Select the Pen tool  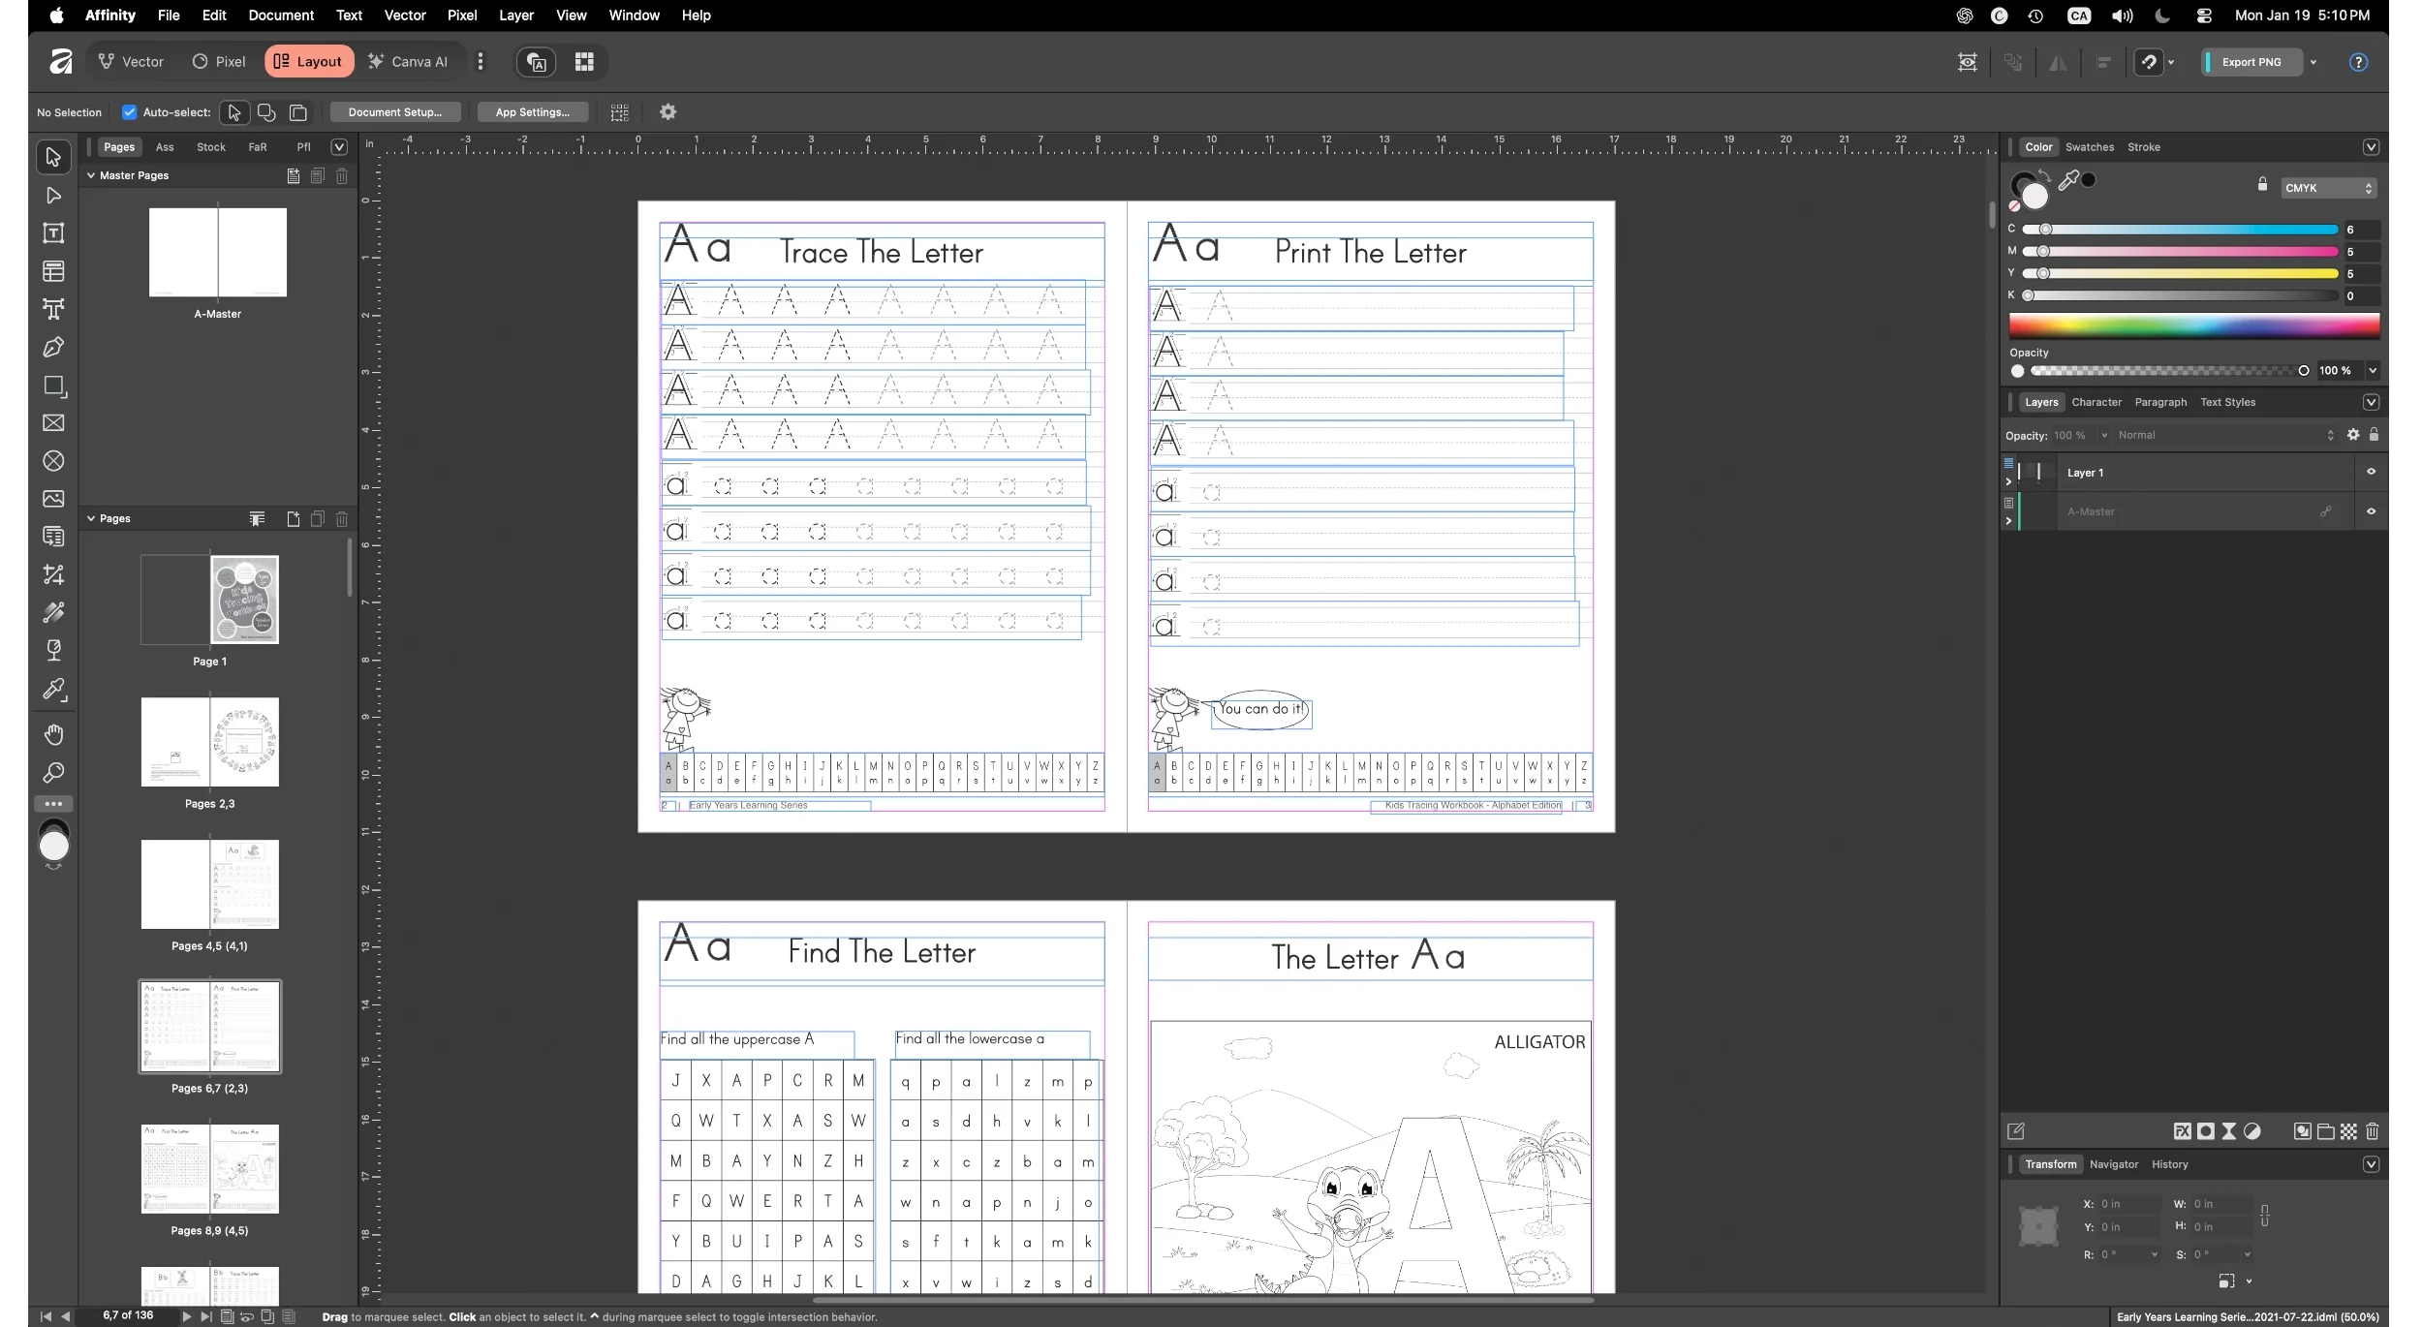coord(53,347)
